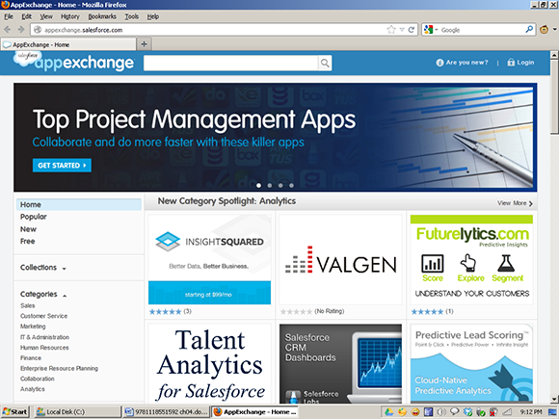Screen dimensions: 559x419
Task: Open a new tab with plus button
Action: click(144, 44)
